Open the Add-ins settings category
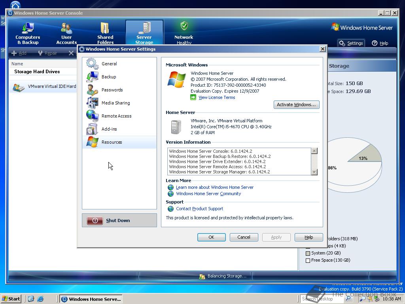Screen dimensions: 405x304 pyautogui.click(x=119, y=129)
